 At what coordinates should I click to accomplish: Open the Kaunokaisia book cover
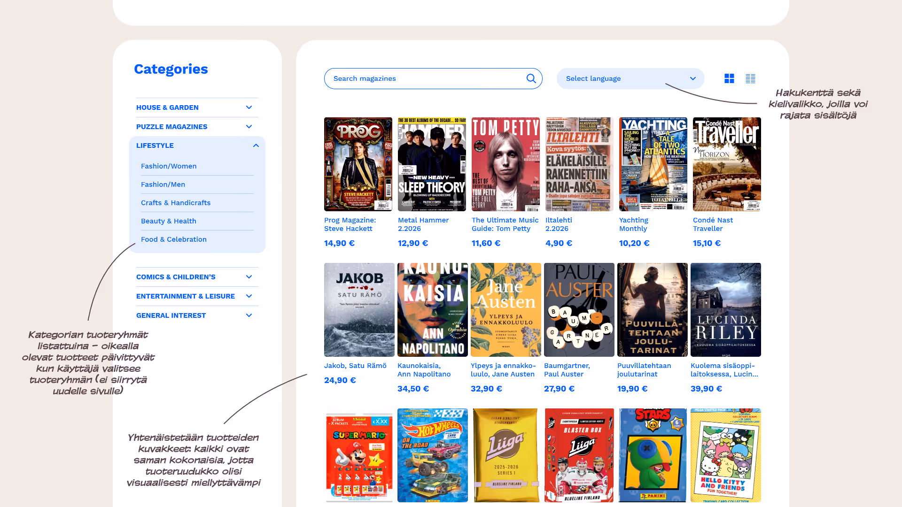[x=433, y=310]
